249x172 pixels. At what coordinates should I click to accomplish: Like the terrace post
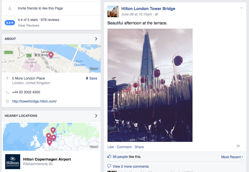(x=110, y=147)
